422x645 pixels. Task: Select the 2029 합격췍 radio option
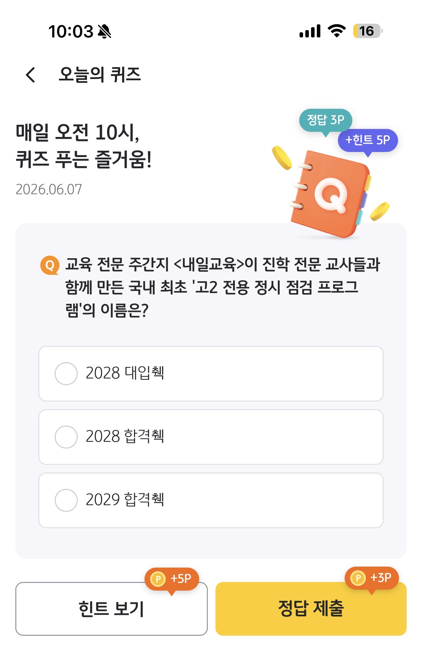click(211, 500)
